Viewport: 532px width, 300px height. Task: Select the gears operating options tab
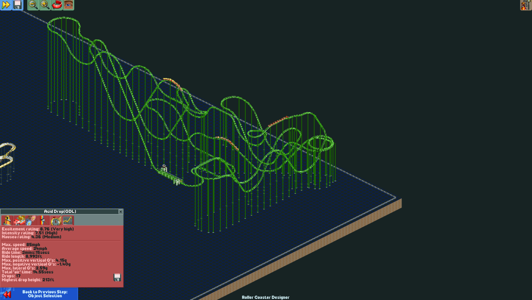click(31, 220)
